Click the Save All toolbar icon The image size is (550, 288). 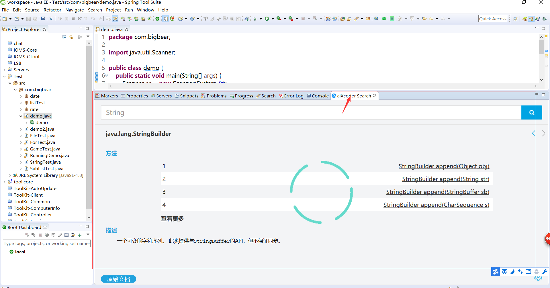point(35,18)
